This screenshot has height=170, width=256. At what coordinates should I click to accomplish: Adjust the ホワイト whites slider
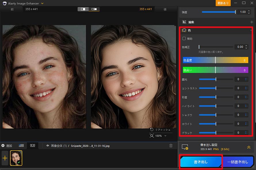(216, 124)
